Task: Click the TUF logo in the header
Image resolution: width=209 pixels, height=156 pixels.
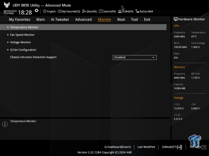Action: 7,5
